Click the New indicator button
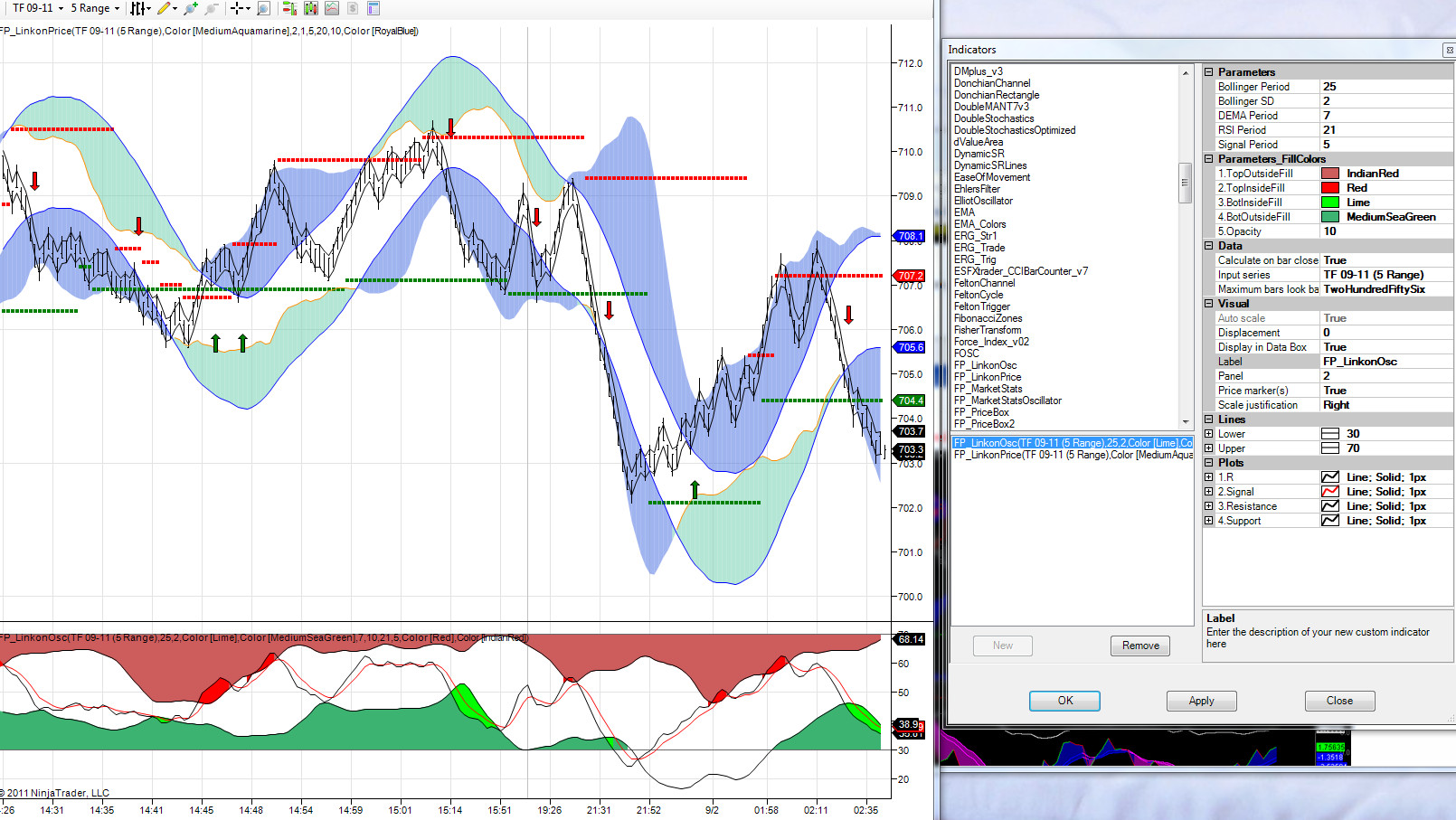Image resolution: width=1456 pixels, height=820 pixels. [x=1003, y=646]
